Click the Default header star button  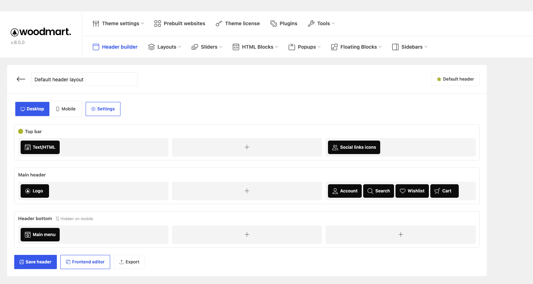pyautogui.click(x=456, y=79)
